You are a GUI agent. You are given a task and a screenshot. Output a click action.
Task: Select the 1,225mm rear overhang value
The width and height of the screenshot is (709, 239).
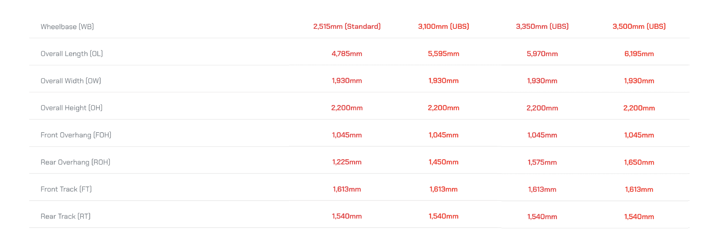(347, 162)
